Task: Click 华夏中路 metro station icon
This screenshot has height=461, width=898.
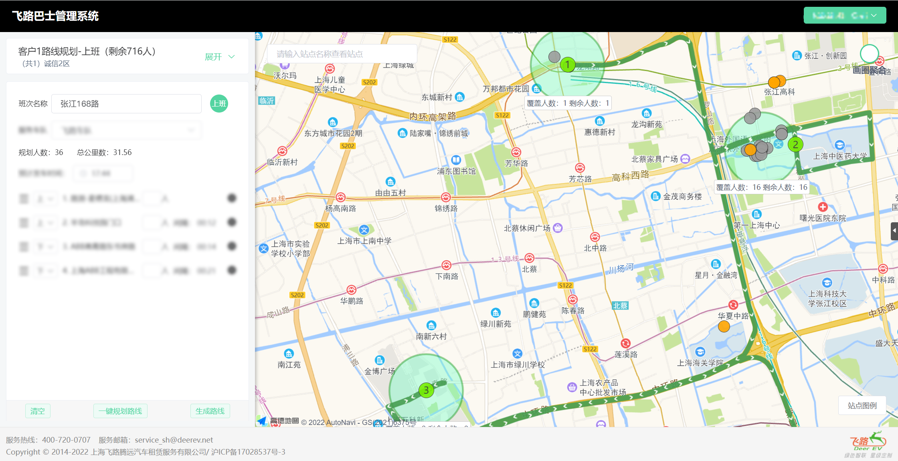Action: tap(733, 304)
